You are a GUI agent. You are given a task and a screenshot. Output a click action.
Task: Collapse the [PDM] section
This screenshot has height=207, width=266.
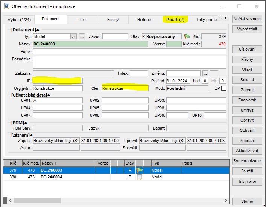click(x=26, y=123)
